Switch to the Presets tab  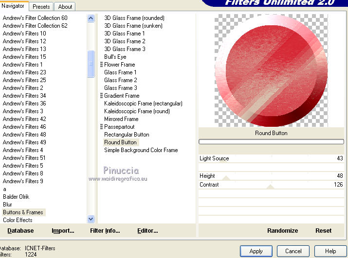click(x=41, y=7)
